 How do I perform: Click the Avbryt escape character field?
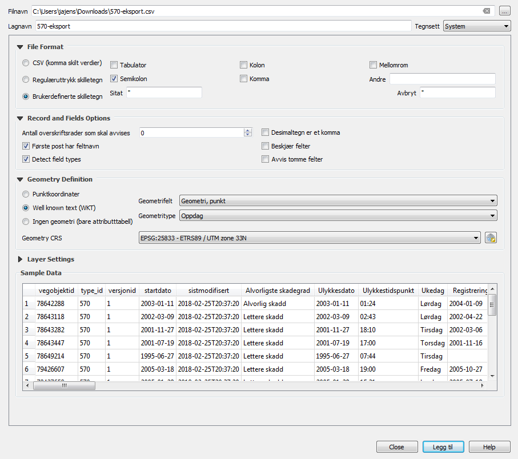(x=457, y=92)
